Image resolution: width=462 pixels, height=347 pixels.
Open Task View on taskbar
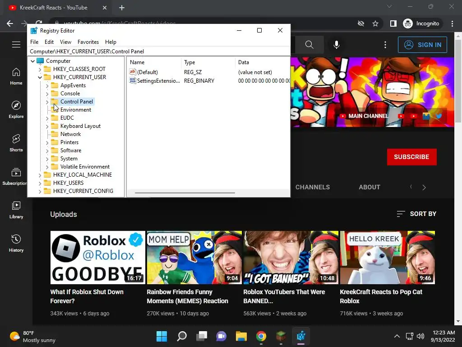click(x=202, y=336)
